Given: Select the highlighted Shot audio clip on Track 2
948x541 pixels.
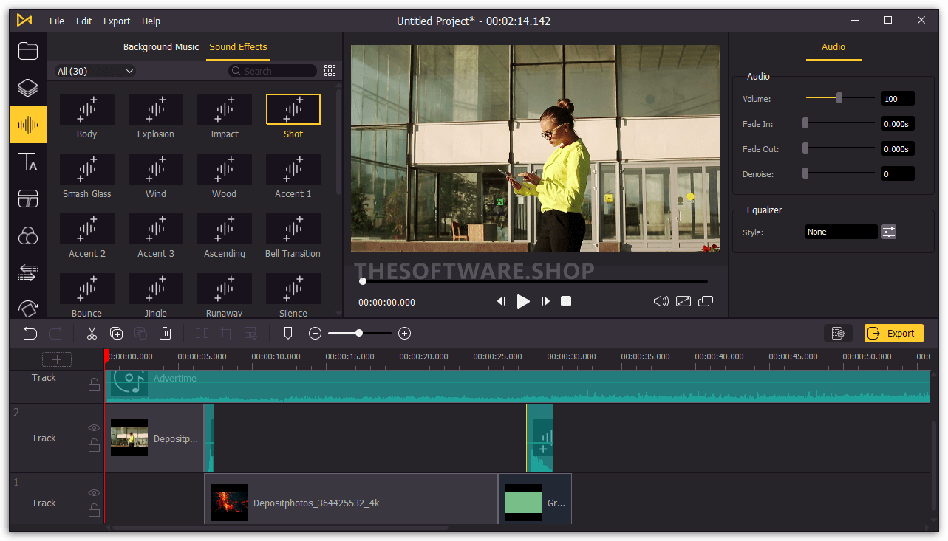Looking at the screenshot, I should 539,438.
